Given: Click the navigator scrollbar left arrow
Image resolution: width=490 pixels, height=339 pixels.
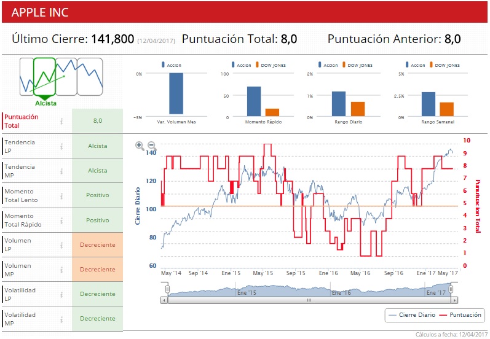Looking at the screenshot, I should [x=164, y=300].
